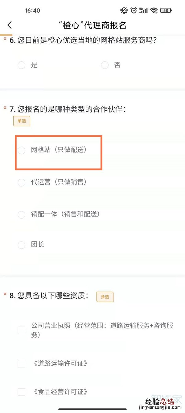185x413 pixels.
Task: Select 是 for question 6
Action: coord(21,65)
